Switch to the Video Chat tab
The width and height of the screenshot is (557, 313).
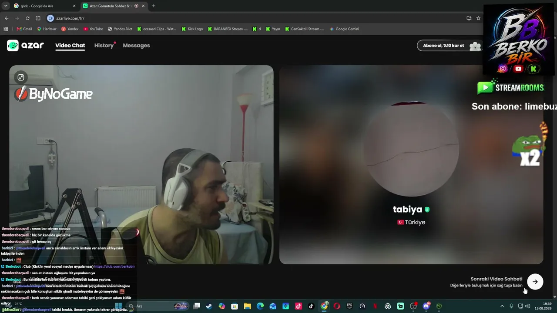pos(70,46)
